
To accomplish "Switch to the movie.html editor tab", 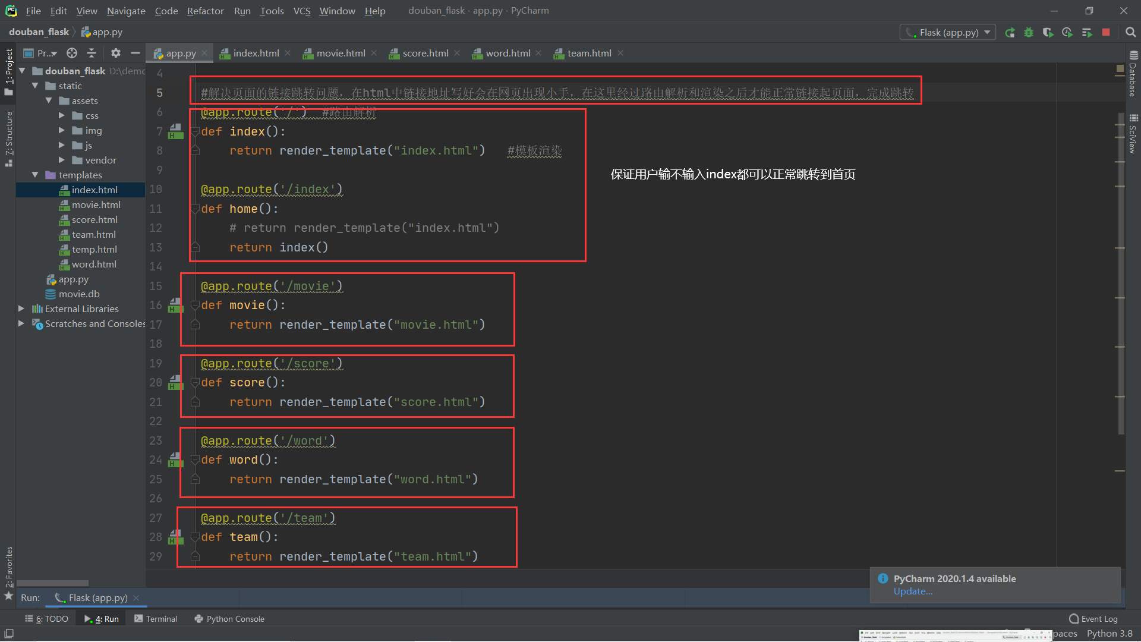I will click(341, 53).
